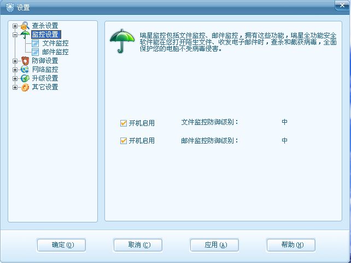Expand the 升级设置 tree node
This screenshot has height=263, width=351.
(x=15, y=78)
